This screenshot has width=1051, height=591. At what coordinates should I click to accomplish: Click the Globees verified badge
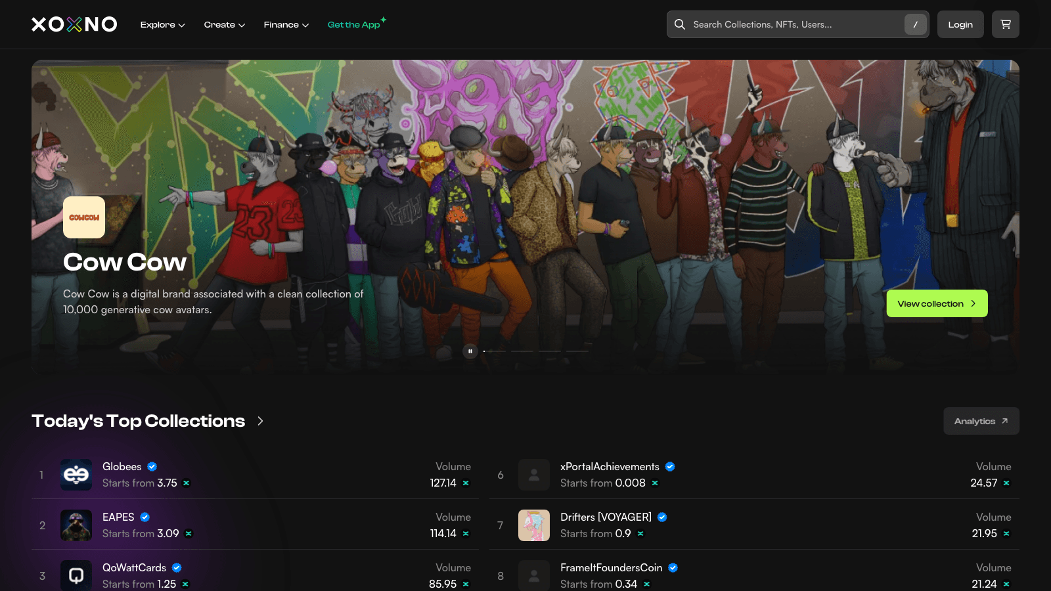(152, 466)
